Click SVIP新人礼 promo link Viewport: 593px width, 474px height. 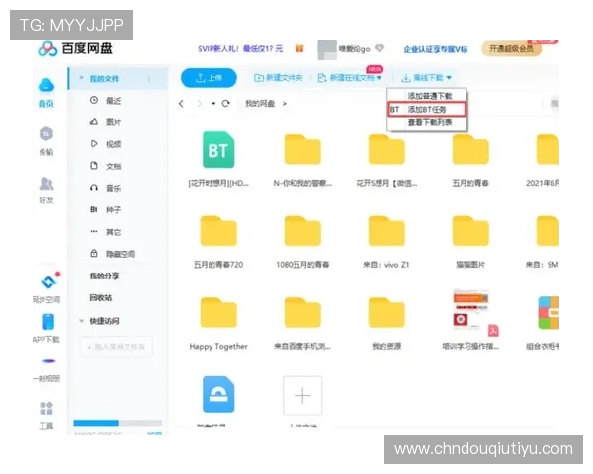(x=240, y=48)
